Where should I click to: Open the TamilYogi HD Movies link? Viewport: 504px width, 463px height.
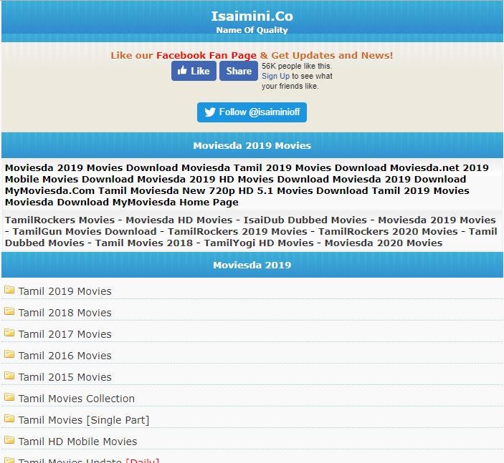[x=259, y=243]
